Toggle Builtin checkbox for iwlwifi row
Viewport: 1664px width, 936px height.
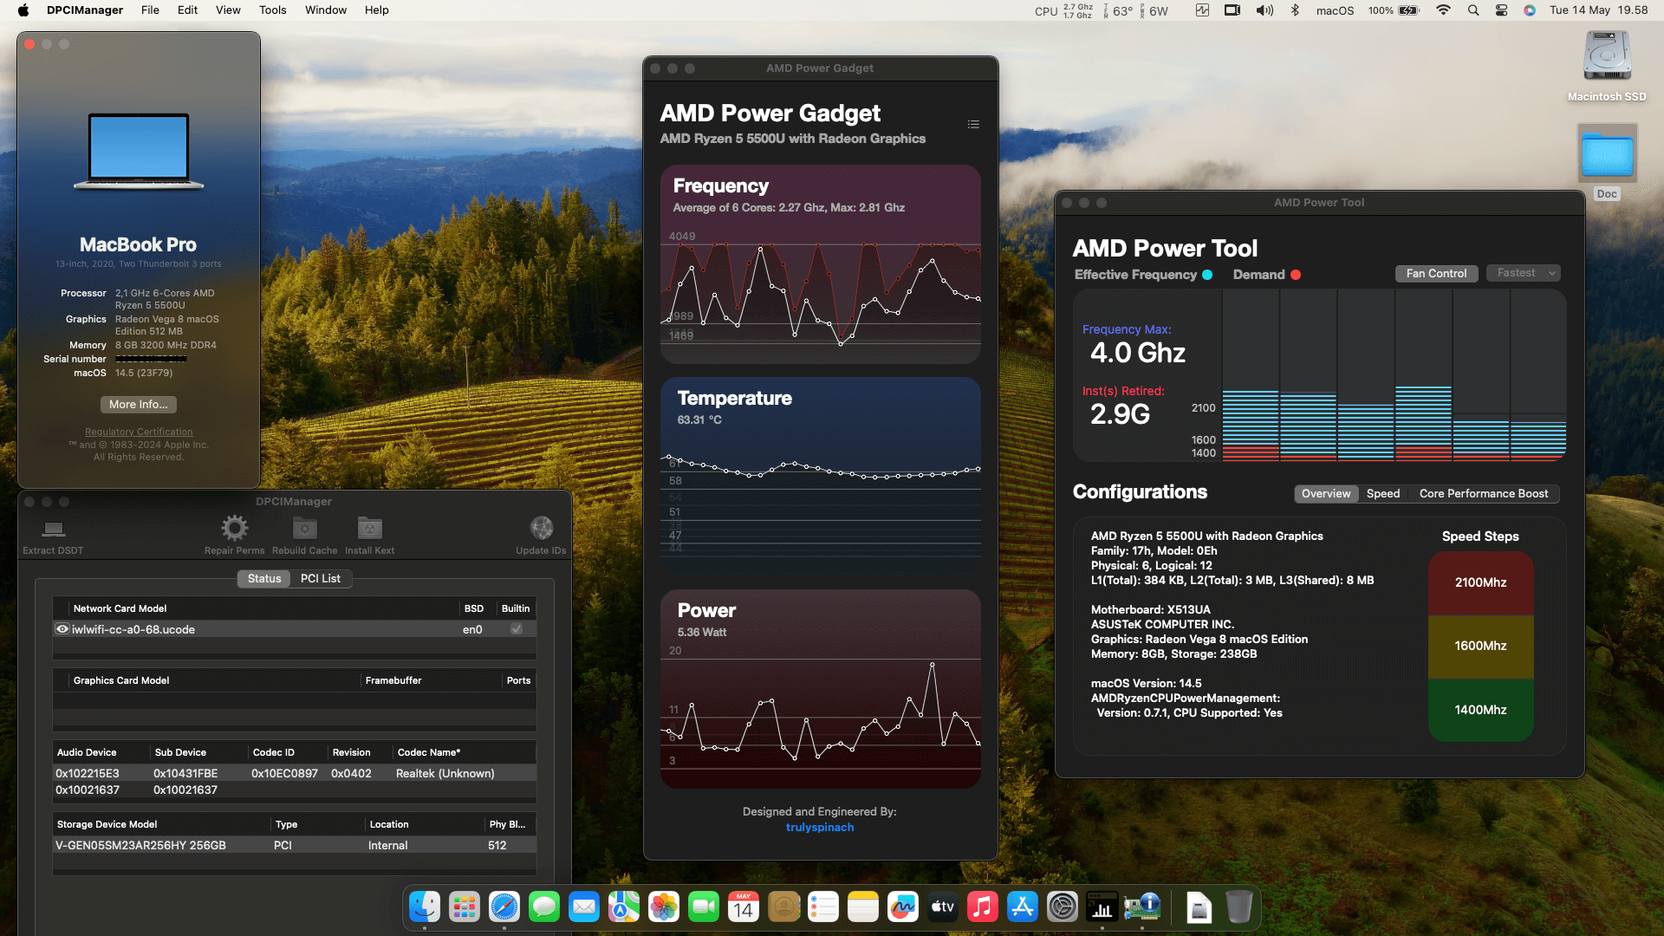click(517, 629)
